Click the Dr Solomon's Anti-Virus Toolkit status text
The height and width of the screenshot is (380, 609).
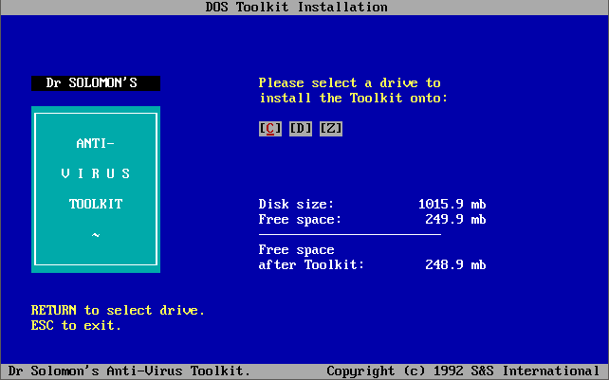(129, 371)
